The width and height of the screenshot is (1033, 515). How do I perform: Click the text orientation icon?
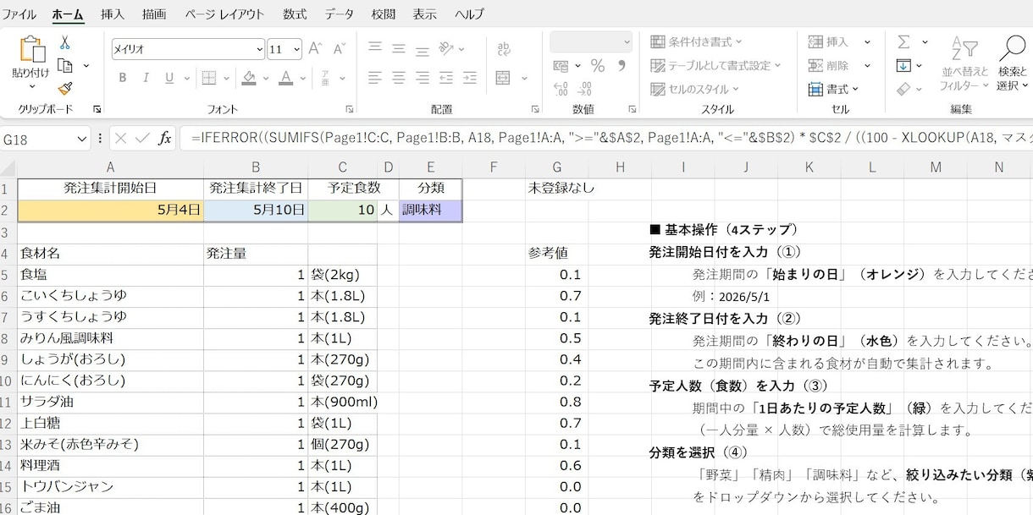click(x=447, y=48)
